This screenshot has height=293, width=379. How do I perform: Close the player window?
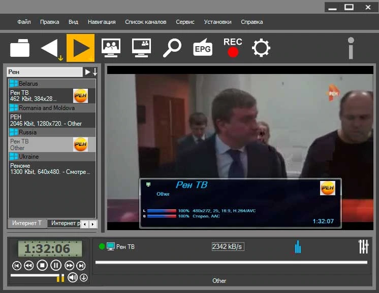click(x=368, y=8)
